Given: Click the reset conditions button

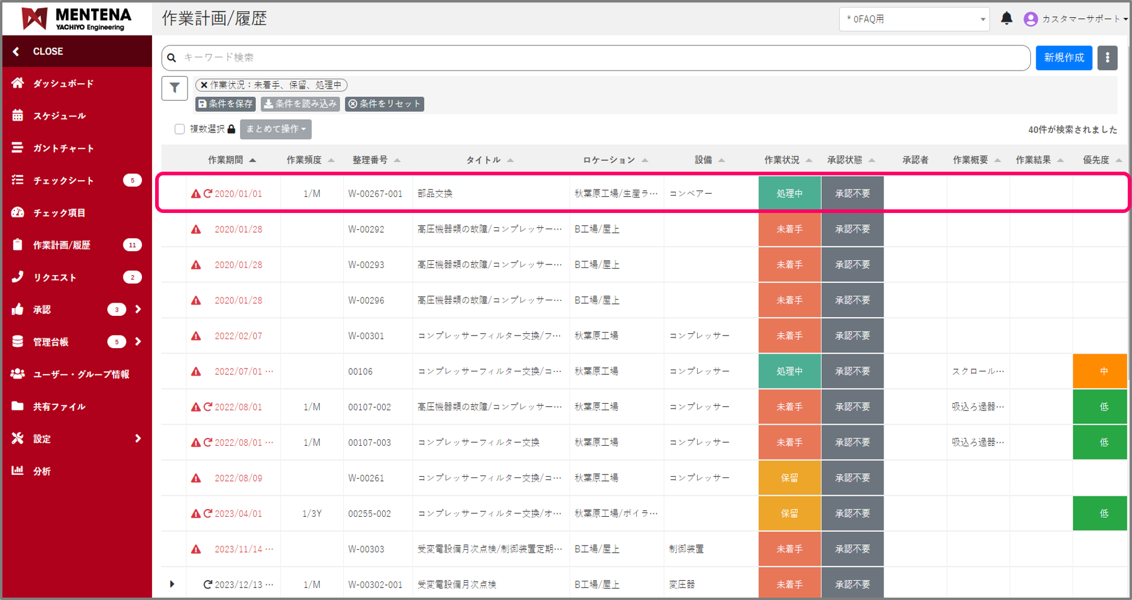Looking at the screenshot, I should click(385, 104).
